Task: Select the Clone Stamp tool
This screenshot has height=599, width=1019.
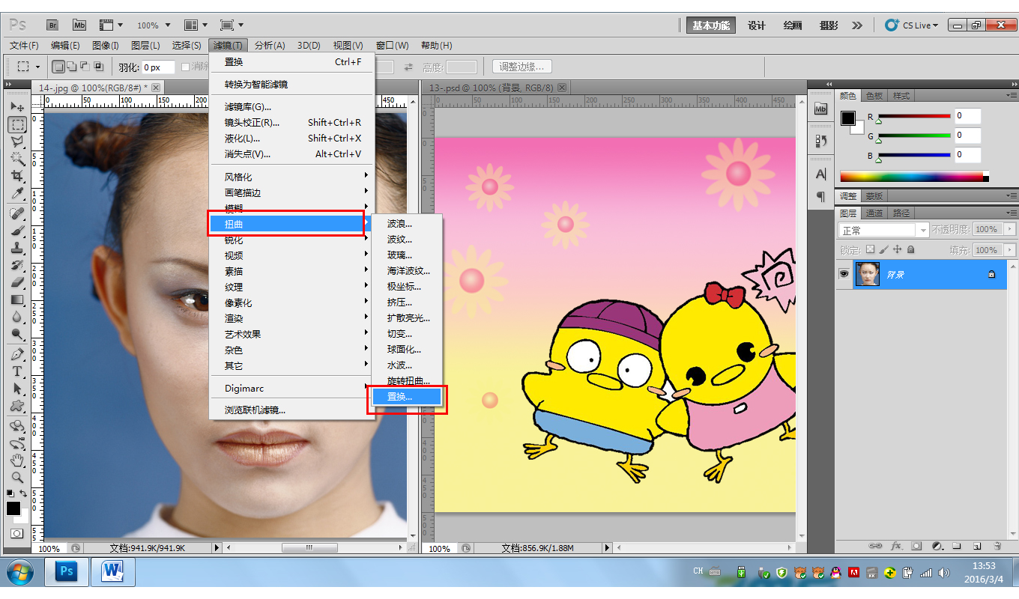Action: coord(16,248)
